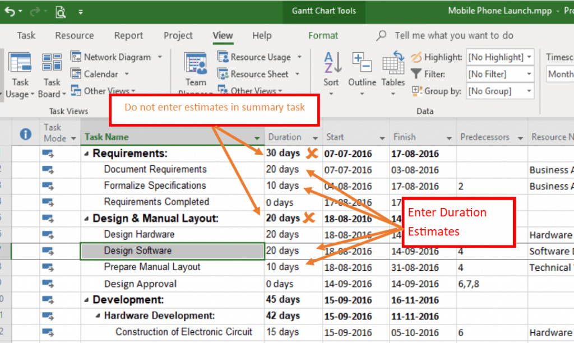The width and height of the screenshot is (574, 343).
Task: Open the Resource Sheet dropdown arrow
Action: [x=297, y=74]
